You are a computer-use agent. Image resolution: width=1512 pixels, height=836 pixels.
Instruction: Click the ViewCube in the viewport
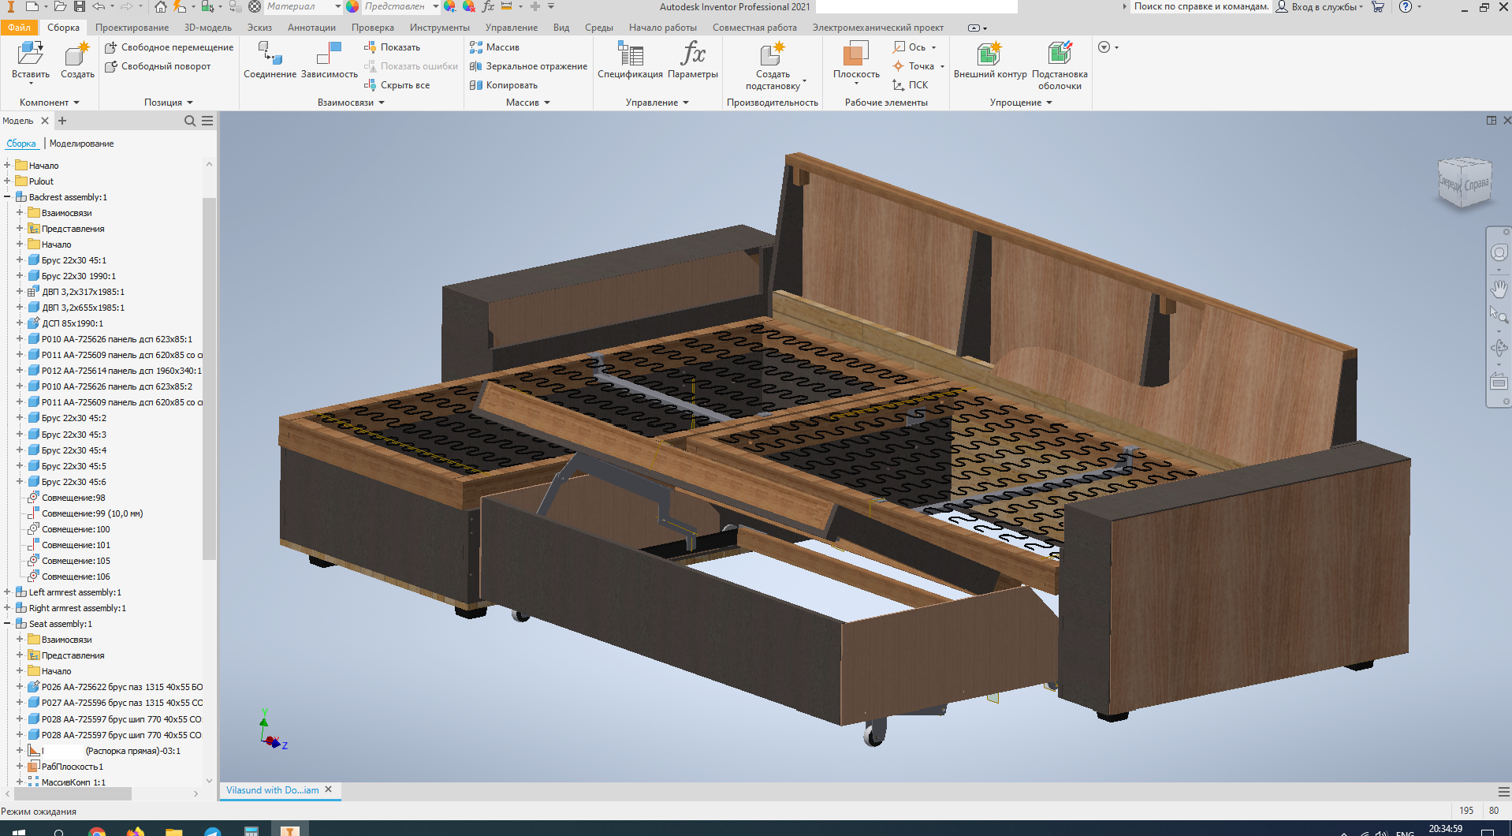pos(1465,184)
